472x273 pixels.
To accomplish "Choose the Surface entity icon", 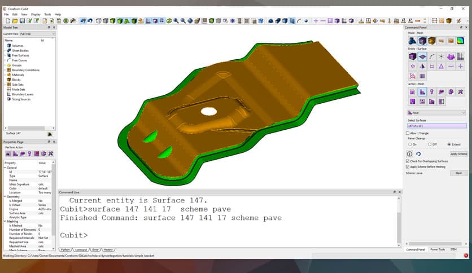I will pos(422,56).
